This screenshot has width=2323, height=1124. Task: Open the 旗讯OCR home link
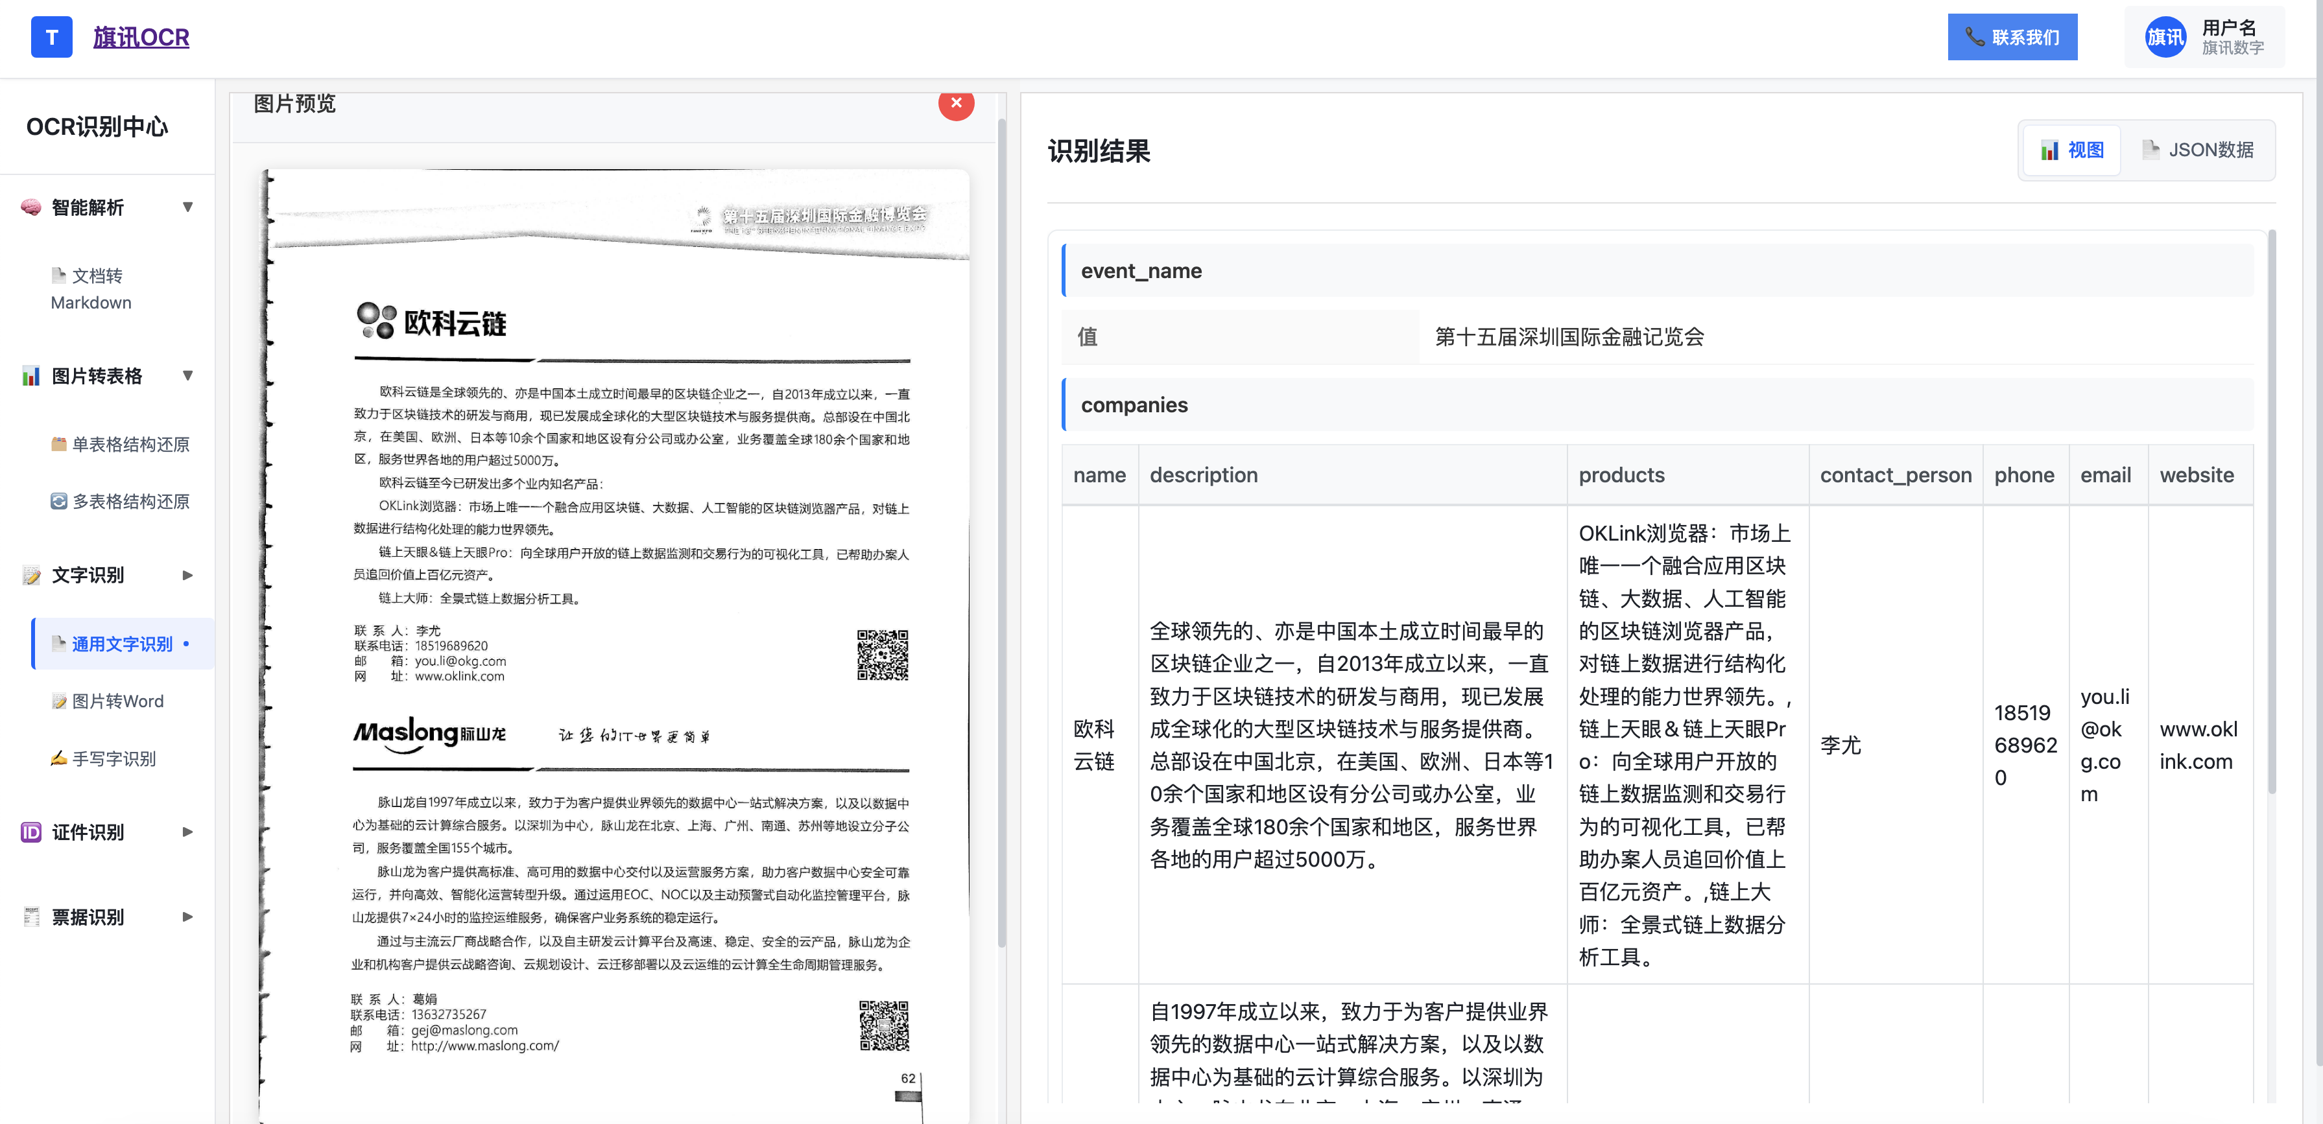coord(141,37)
